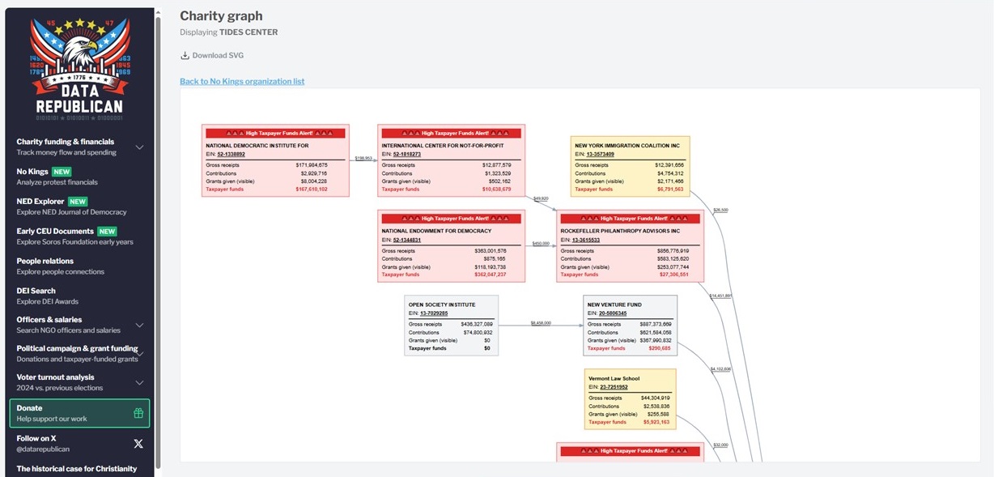Open EIN link 13-7029285
The height and width of the screenshot is (477, 994).
(x=434, y=313)
